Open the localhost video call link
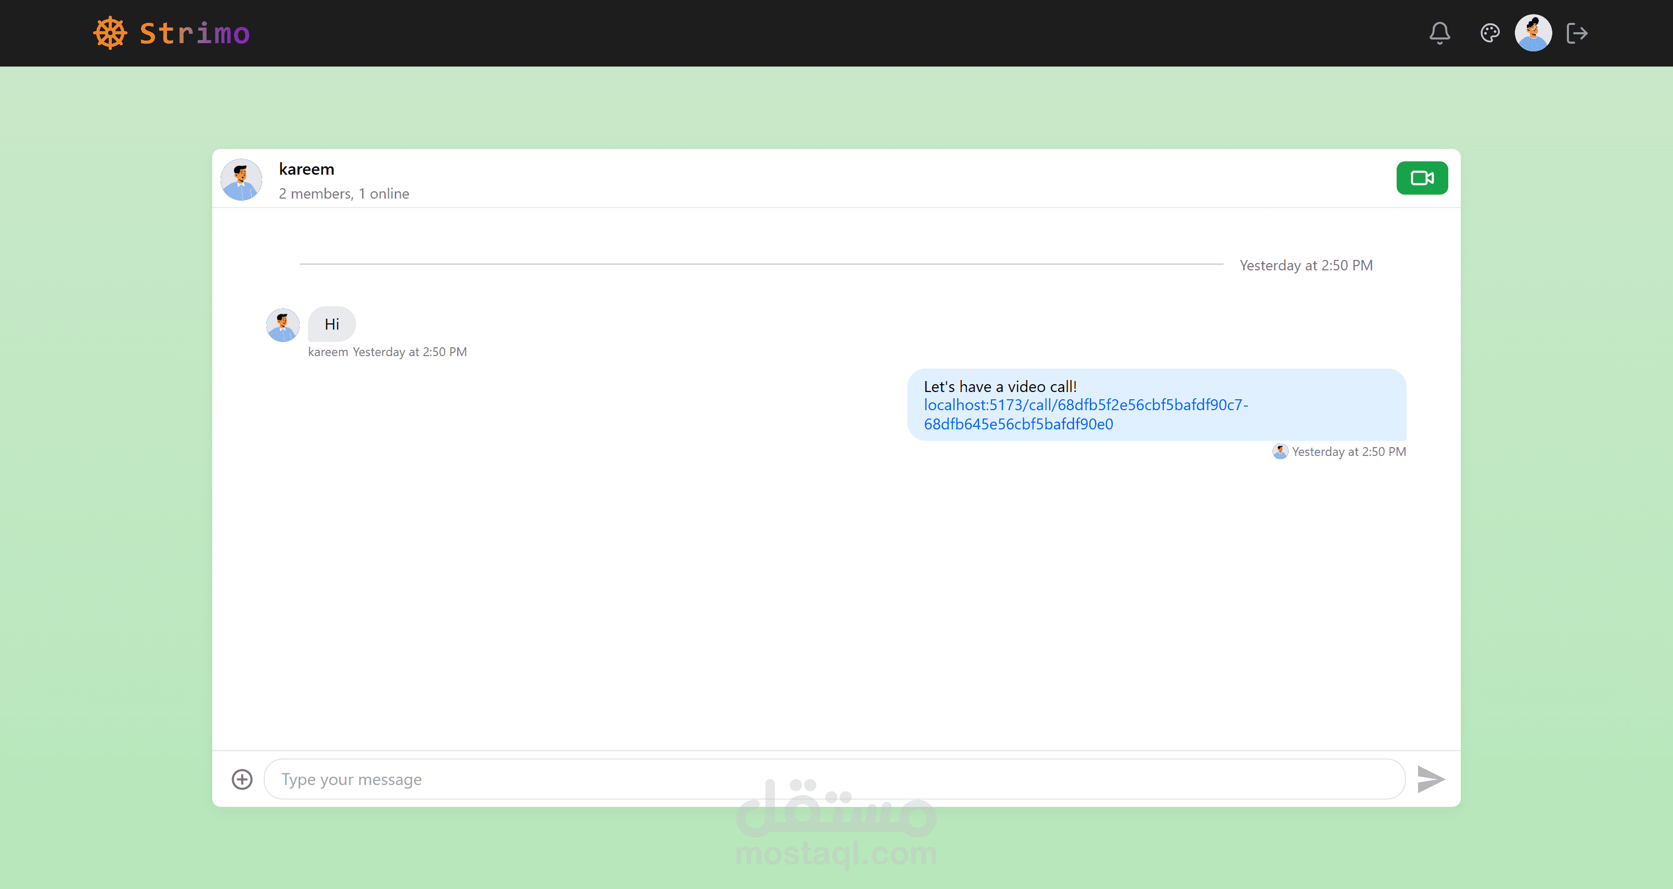1673x889 pixels. [x=1085, y=405]
